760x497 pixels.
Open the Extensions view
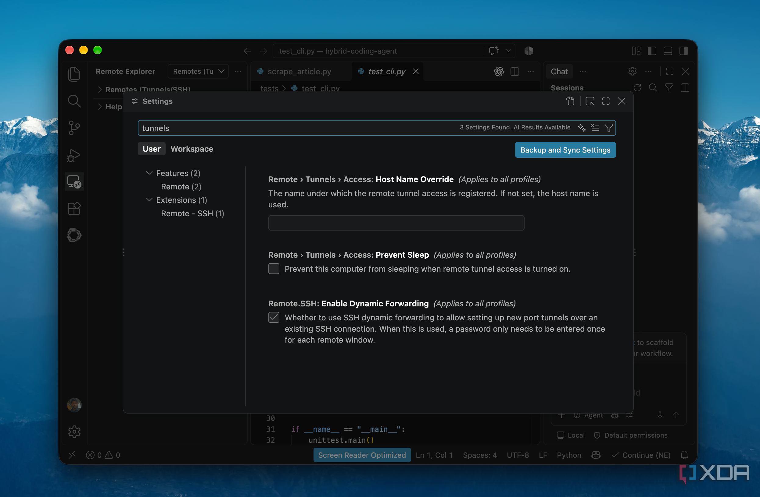74,209
